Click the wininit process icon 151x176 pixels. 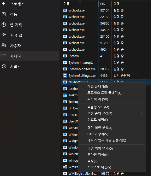point(65,154)
